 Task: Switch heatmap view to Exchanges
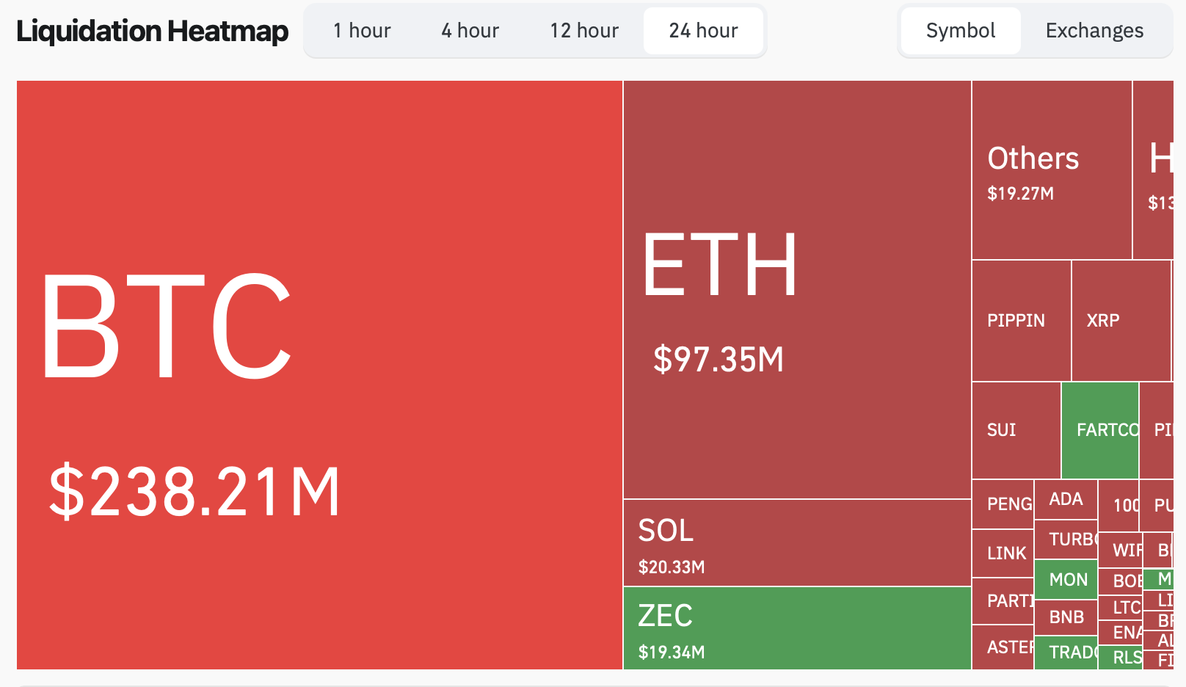click(x=1094, y=31)
